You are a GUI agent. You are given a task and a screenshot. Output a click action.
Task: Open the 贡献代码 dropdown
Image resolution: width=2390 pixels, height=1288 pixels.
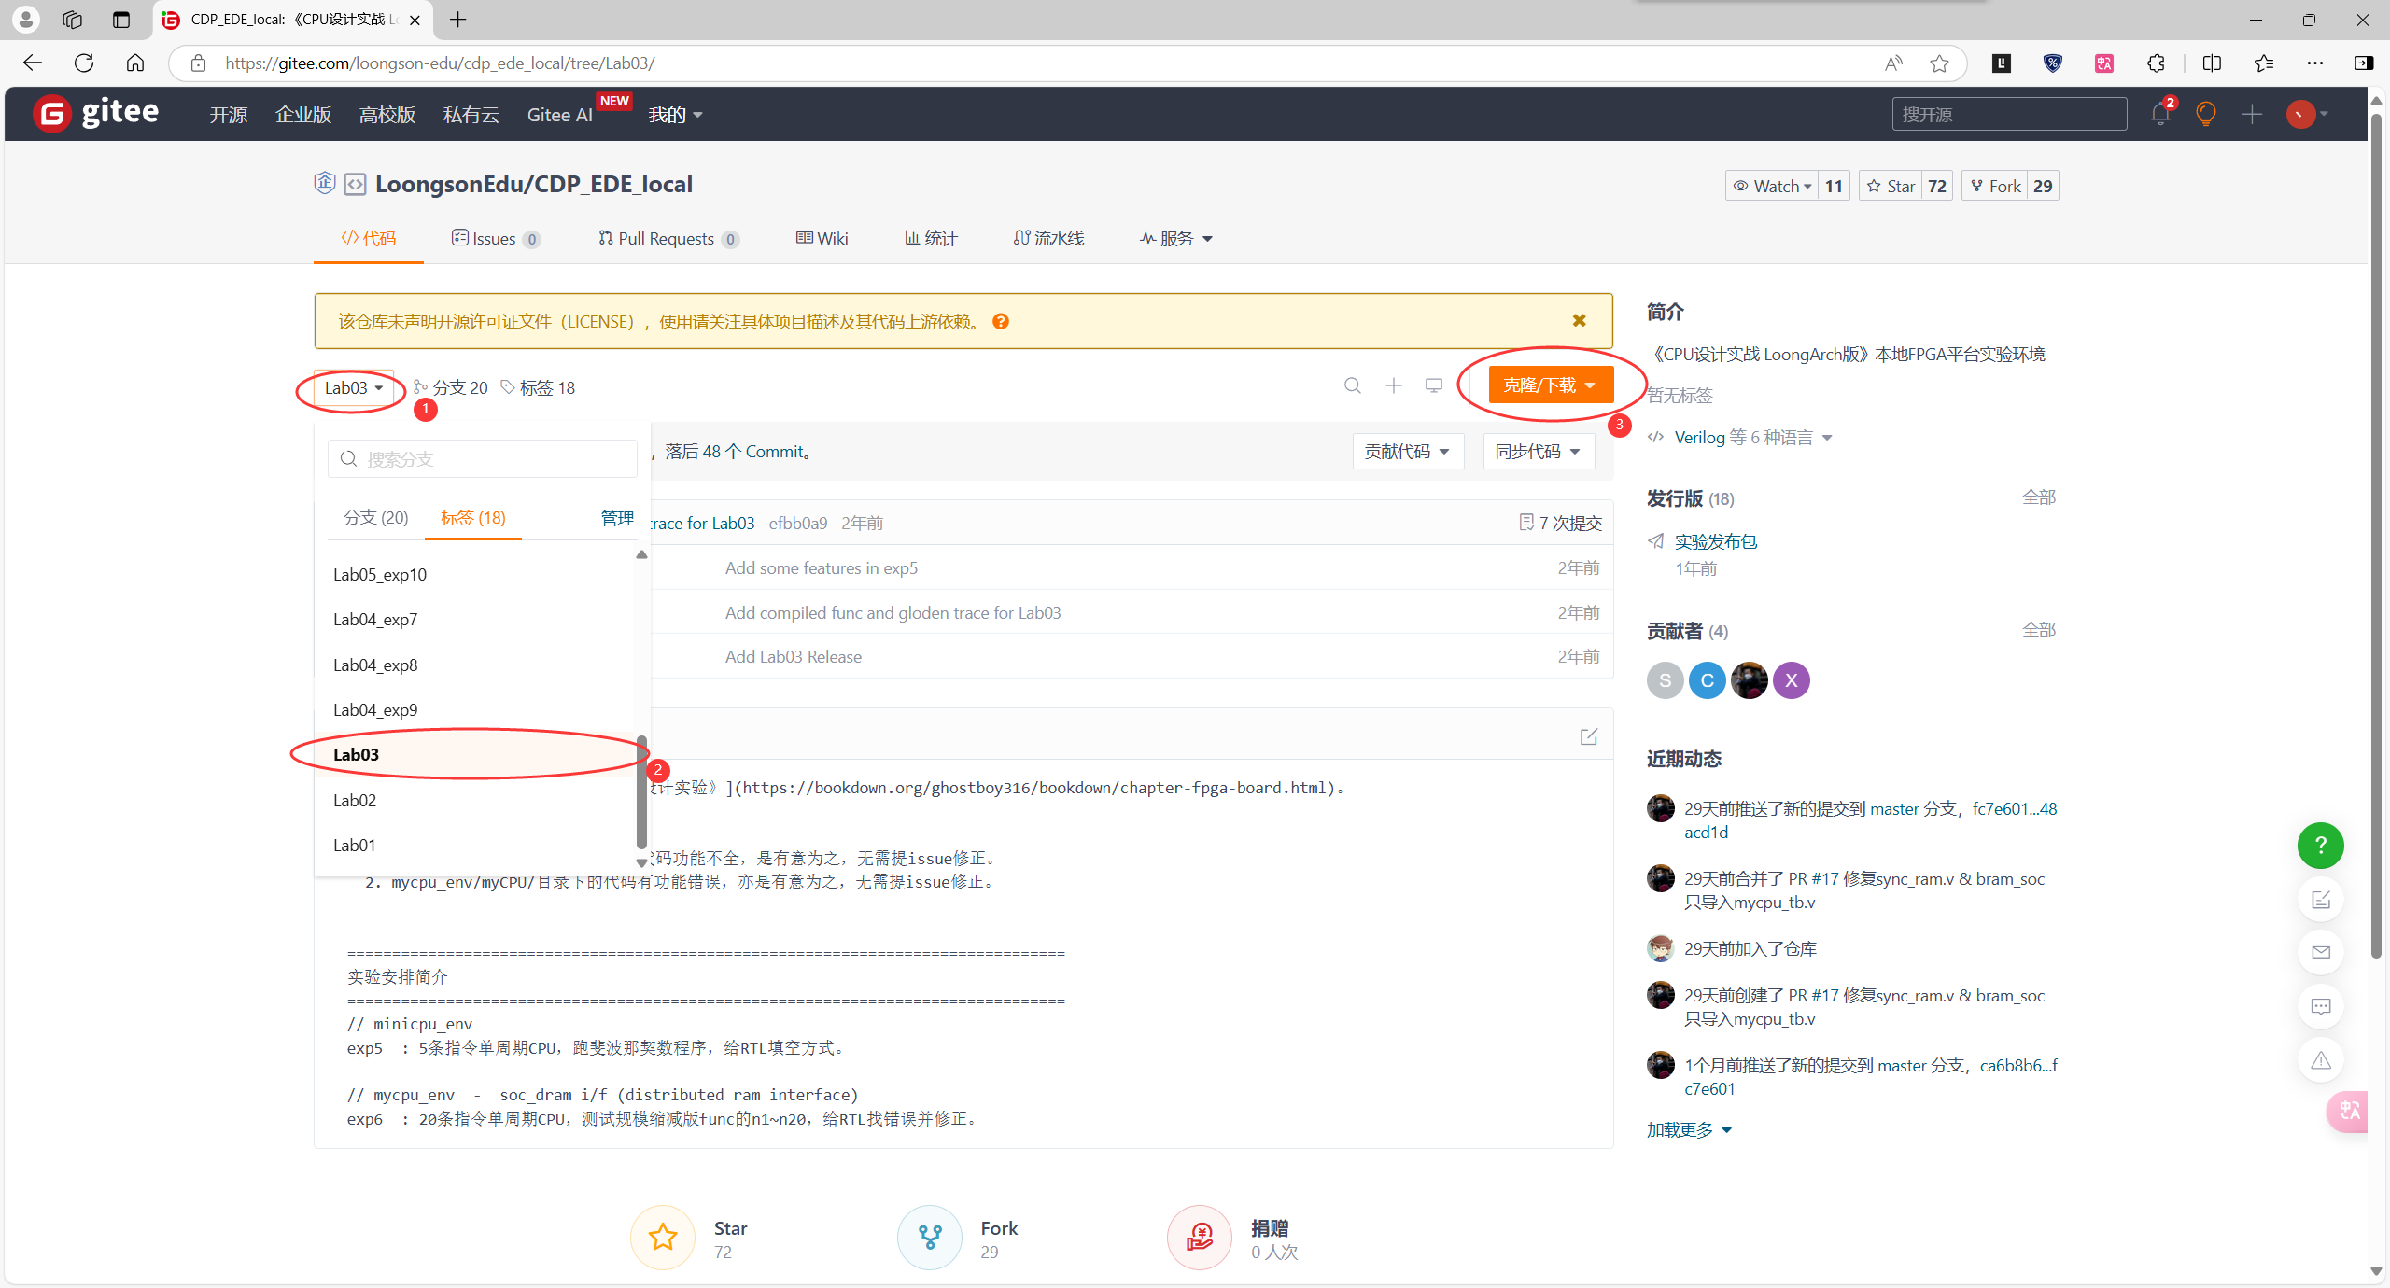pyautogui.click(x=1408, y=452)
